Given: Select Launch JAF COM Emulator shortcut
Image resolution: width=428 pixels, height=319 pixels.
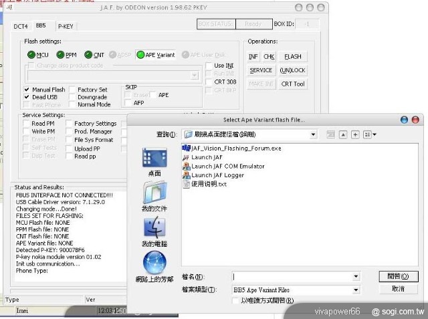Looking at the screenshot, I should (223, 166).
